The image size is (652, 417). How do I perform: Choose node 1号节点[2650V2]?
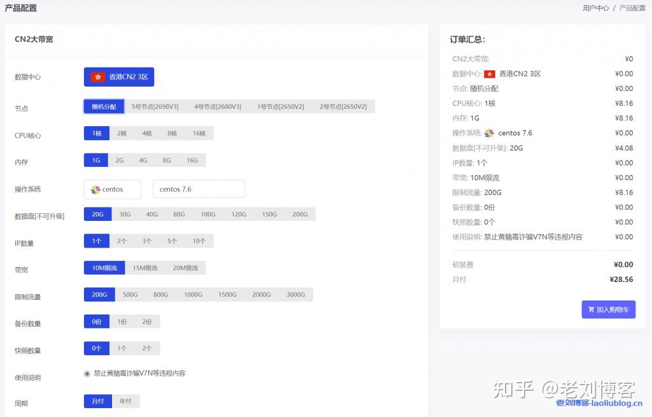tap(280, 106)
